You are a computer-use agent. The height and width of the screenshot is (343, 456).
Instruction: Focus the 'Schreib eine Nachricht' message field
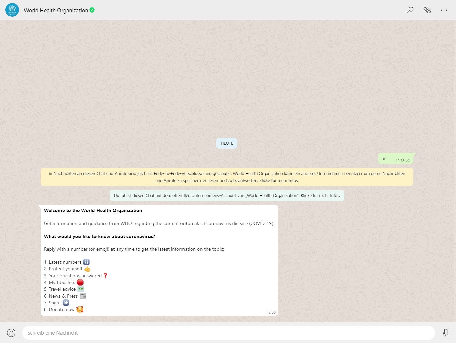(228, 332)
